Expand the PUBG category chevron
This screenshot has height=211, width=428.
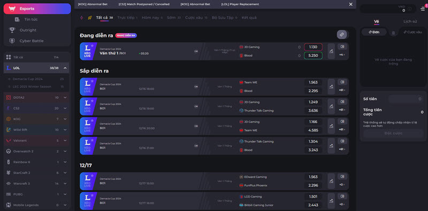(x=65, y=194)
